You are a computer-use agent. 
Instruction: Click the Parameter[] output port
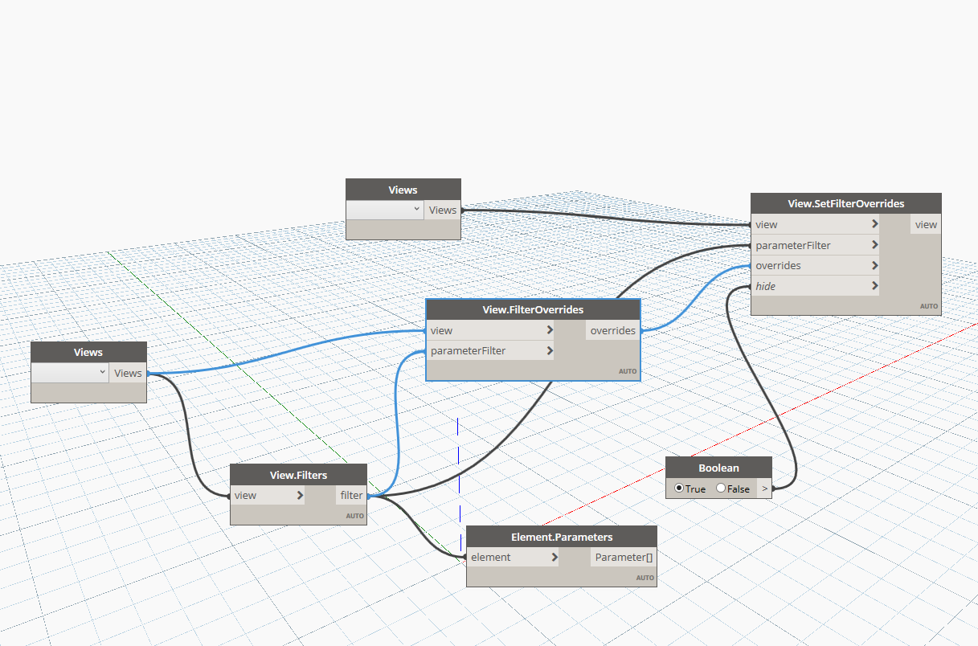click(623, 558)
